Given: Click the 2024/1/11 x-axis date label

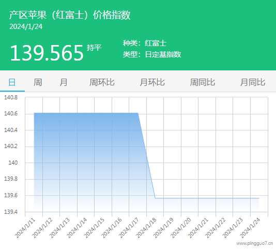Looking at the screenshot, I should point(25,228).
